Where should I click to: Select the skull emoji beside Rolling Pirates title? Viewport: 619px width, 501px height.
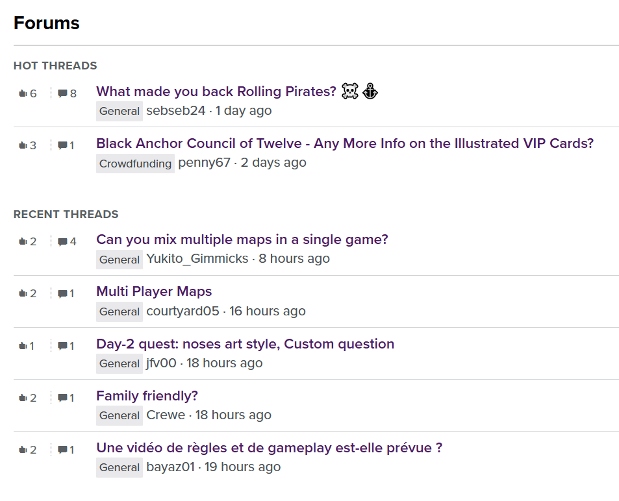[x=349, y=92]
